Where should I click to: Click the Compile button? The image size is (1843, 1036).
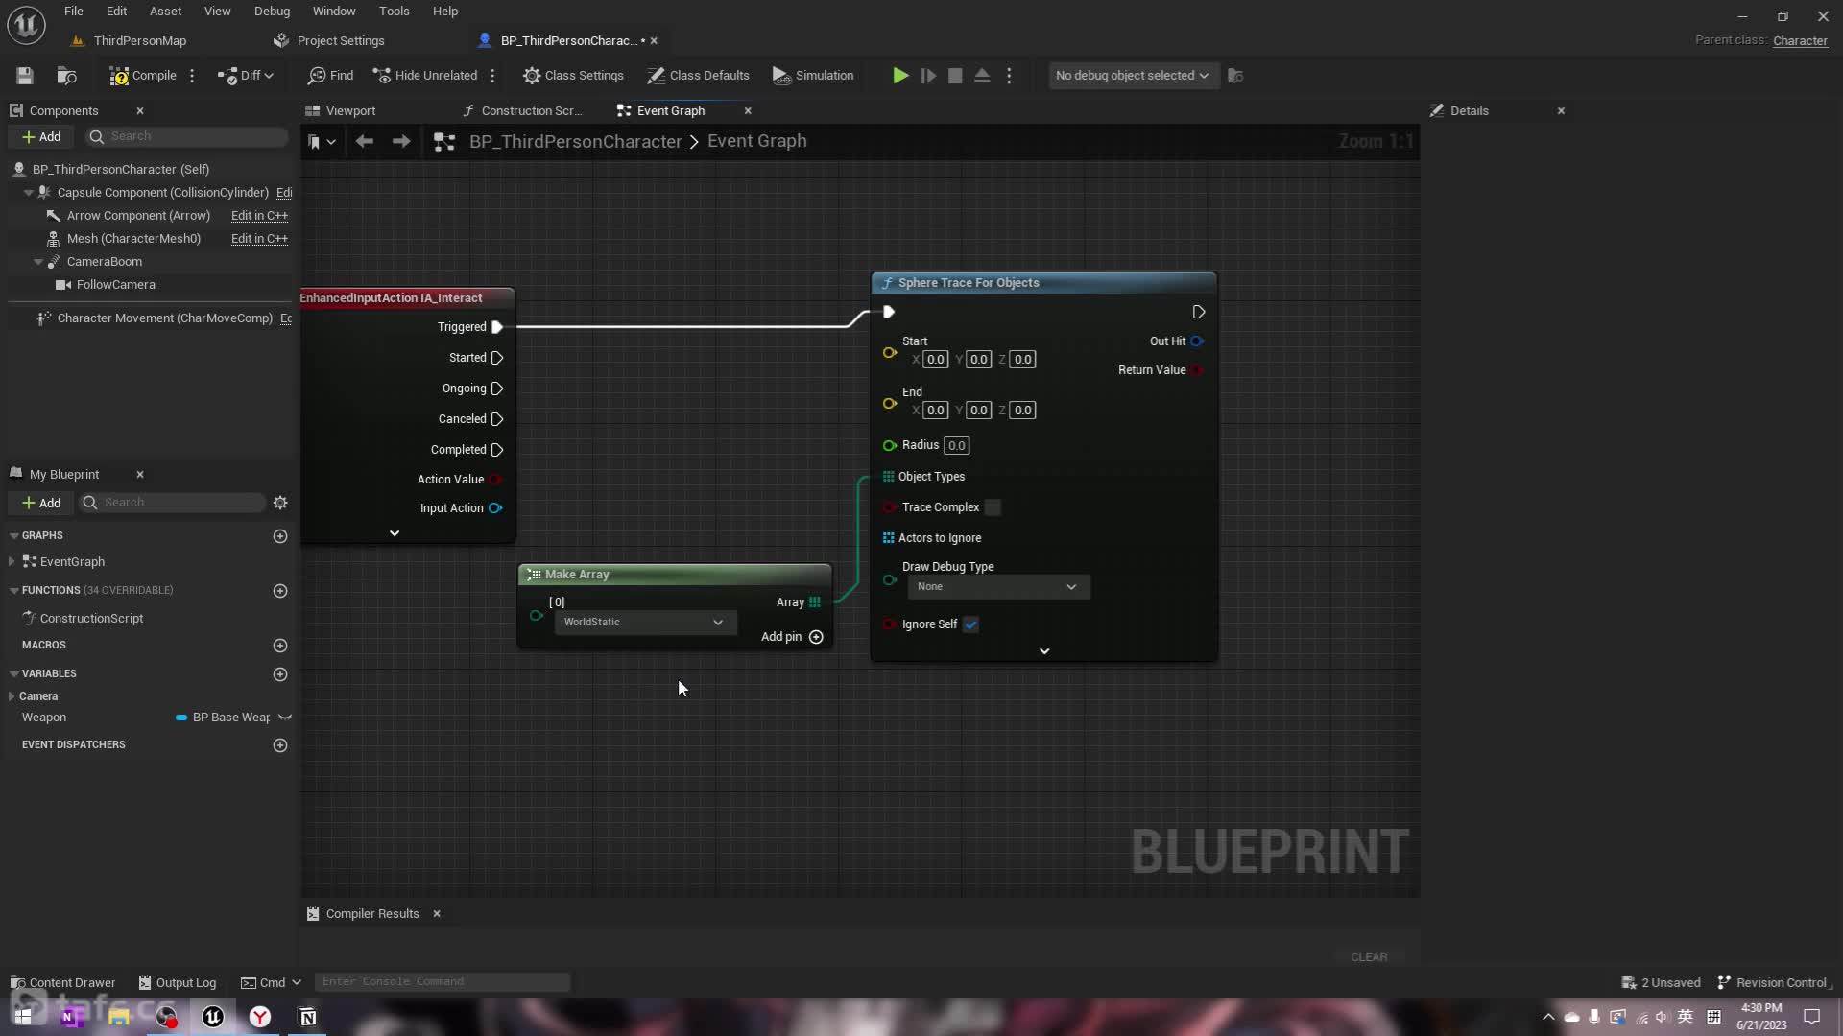coord(143,76)
